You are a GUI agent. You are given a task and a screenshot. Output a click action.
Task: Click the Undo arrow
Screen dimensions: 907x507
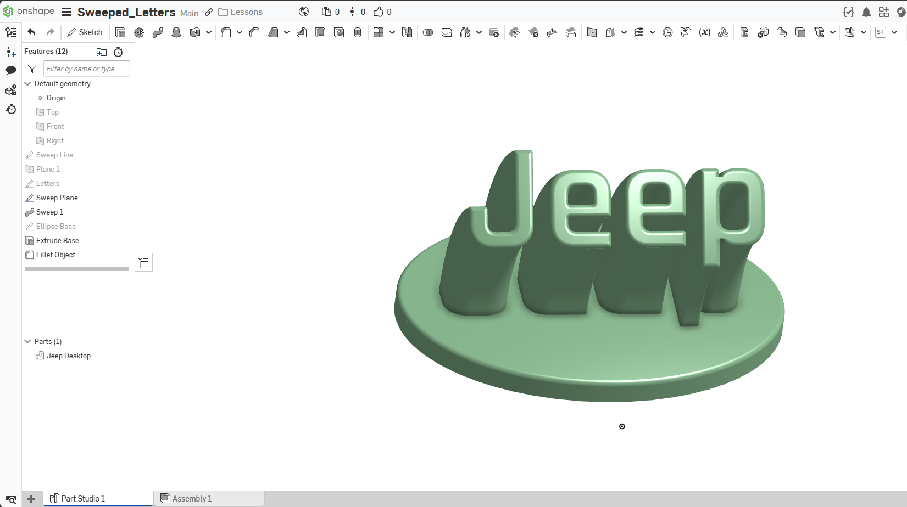click(x=31, y=32)
